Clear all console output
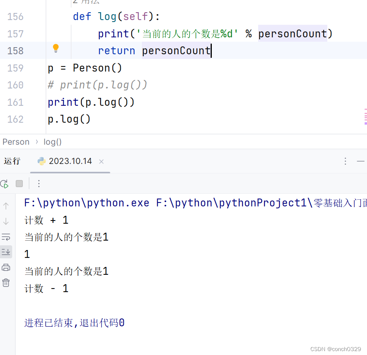Screen dimensions: 367x355 pos(6,283)
